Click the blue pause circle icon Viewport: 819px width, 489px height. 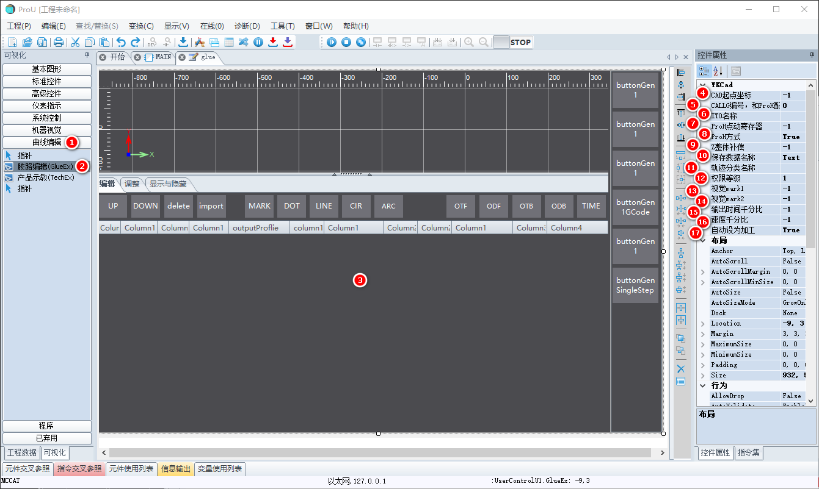(x=258, y=42)
